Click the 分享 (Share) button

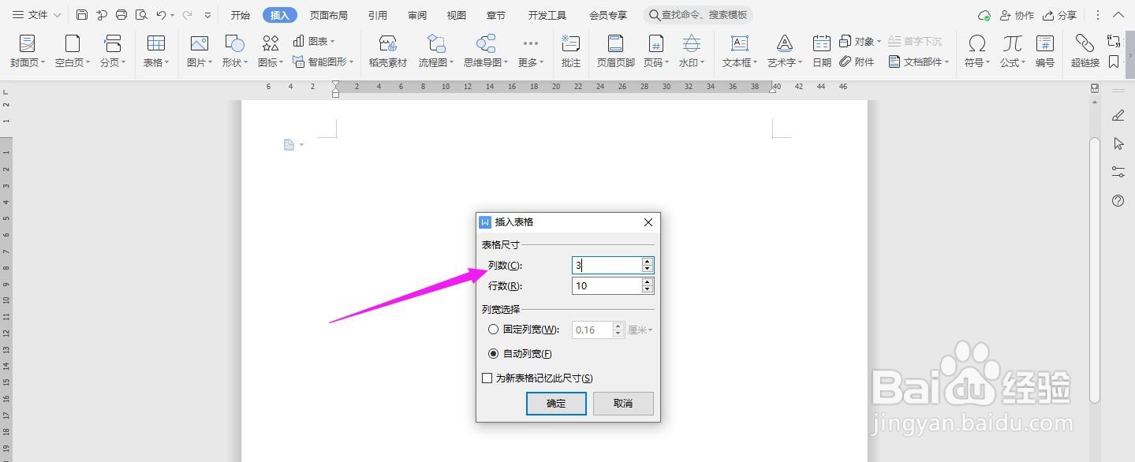click(x=1059, y=15)
